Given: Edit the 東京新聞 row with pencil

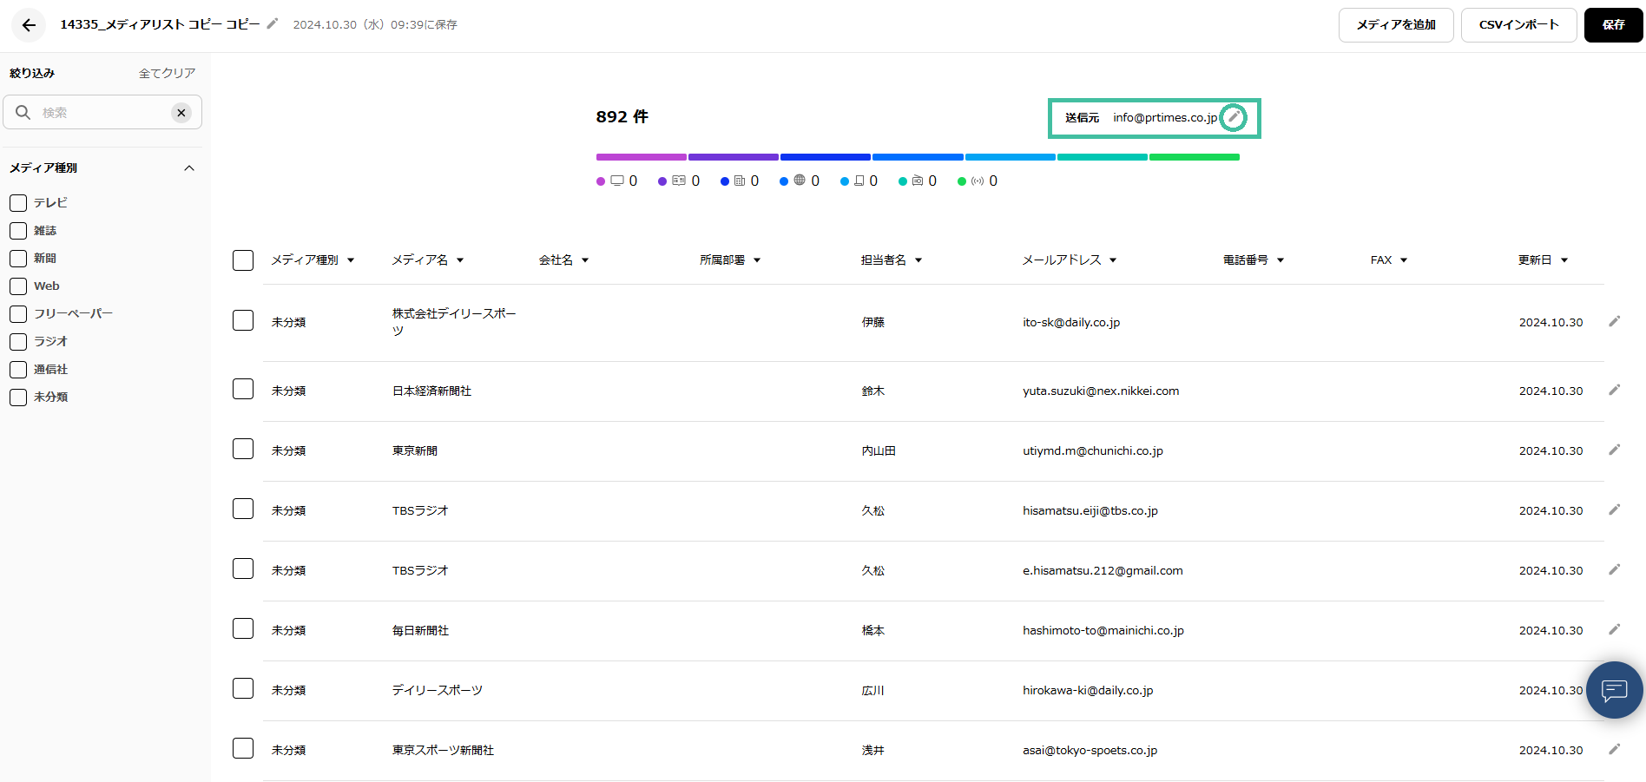Looking at the screenshot, I should (1614, 450).
